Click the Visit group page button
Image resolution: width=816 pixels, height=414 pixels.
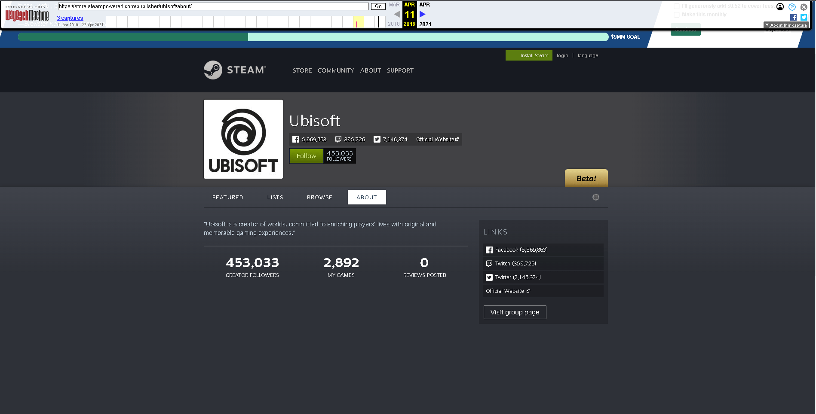[x=515, y=312]
